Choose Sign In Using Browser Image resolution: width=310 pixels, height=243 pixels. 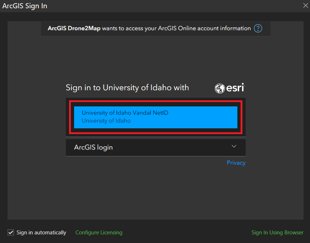[277, 233]
